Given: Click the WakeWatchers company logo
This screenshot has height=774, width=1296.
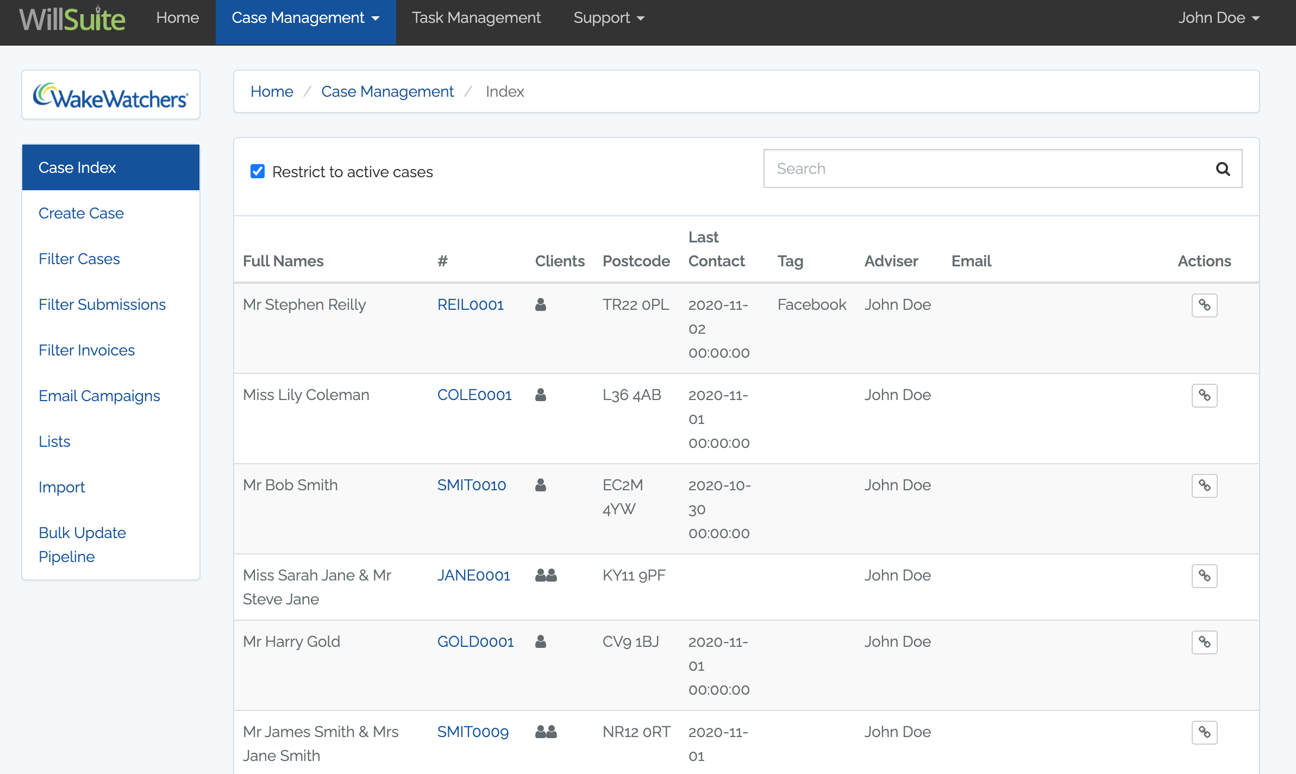Looking at the screenshot, I should (111, 96).
